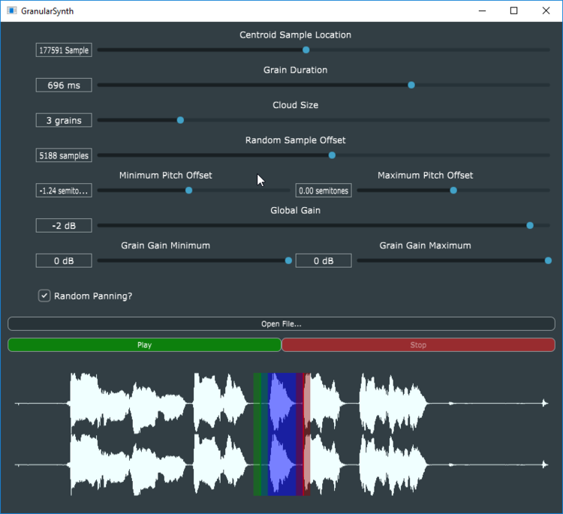Click the Random Sample Offset slider knob
This screenshot has width=563, height=514.
coord(332,155)
